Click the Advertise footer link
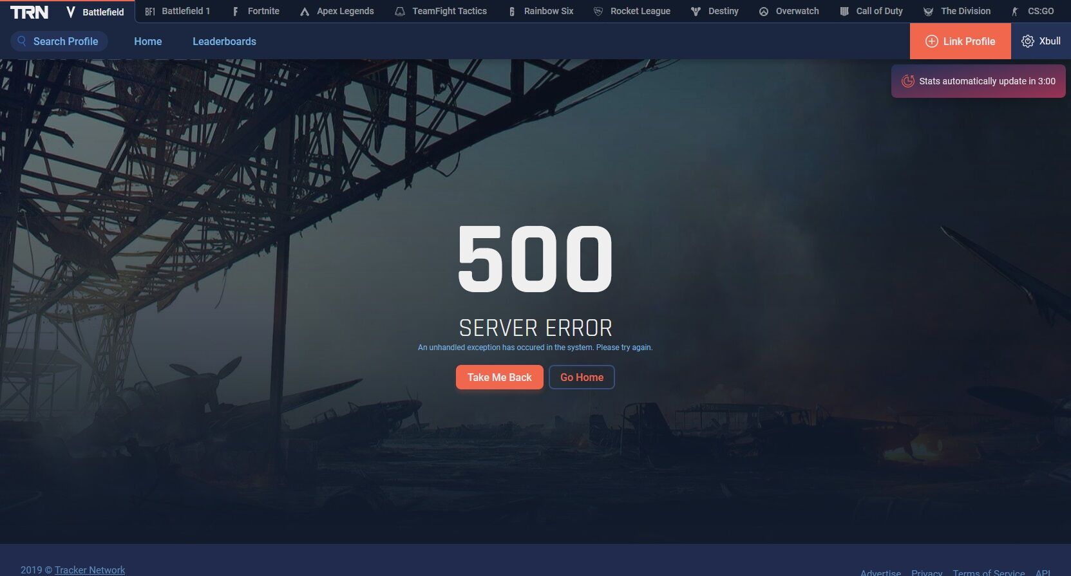The width and height of the screenshot is (1071, 576). pyautogui.click(x=880, y=572)
